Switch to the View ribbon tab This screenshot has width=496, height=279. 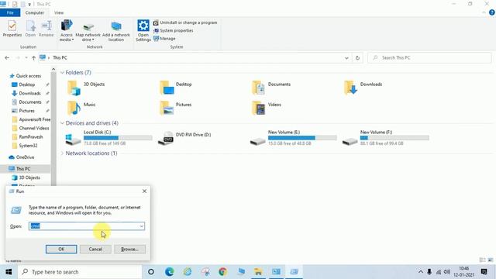(59, 12)
